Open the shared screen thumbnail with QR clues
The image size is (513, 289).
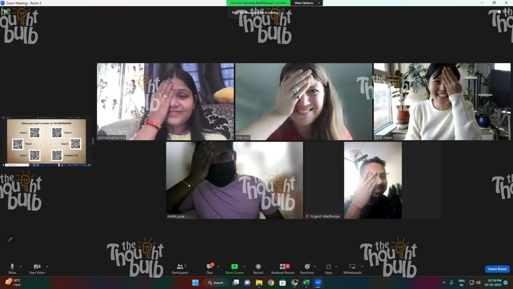pos(46,141)
